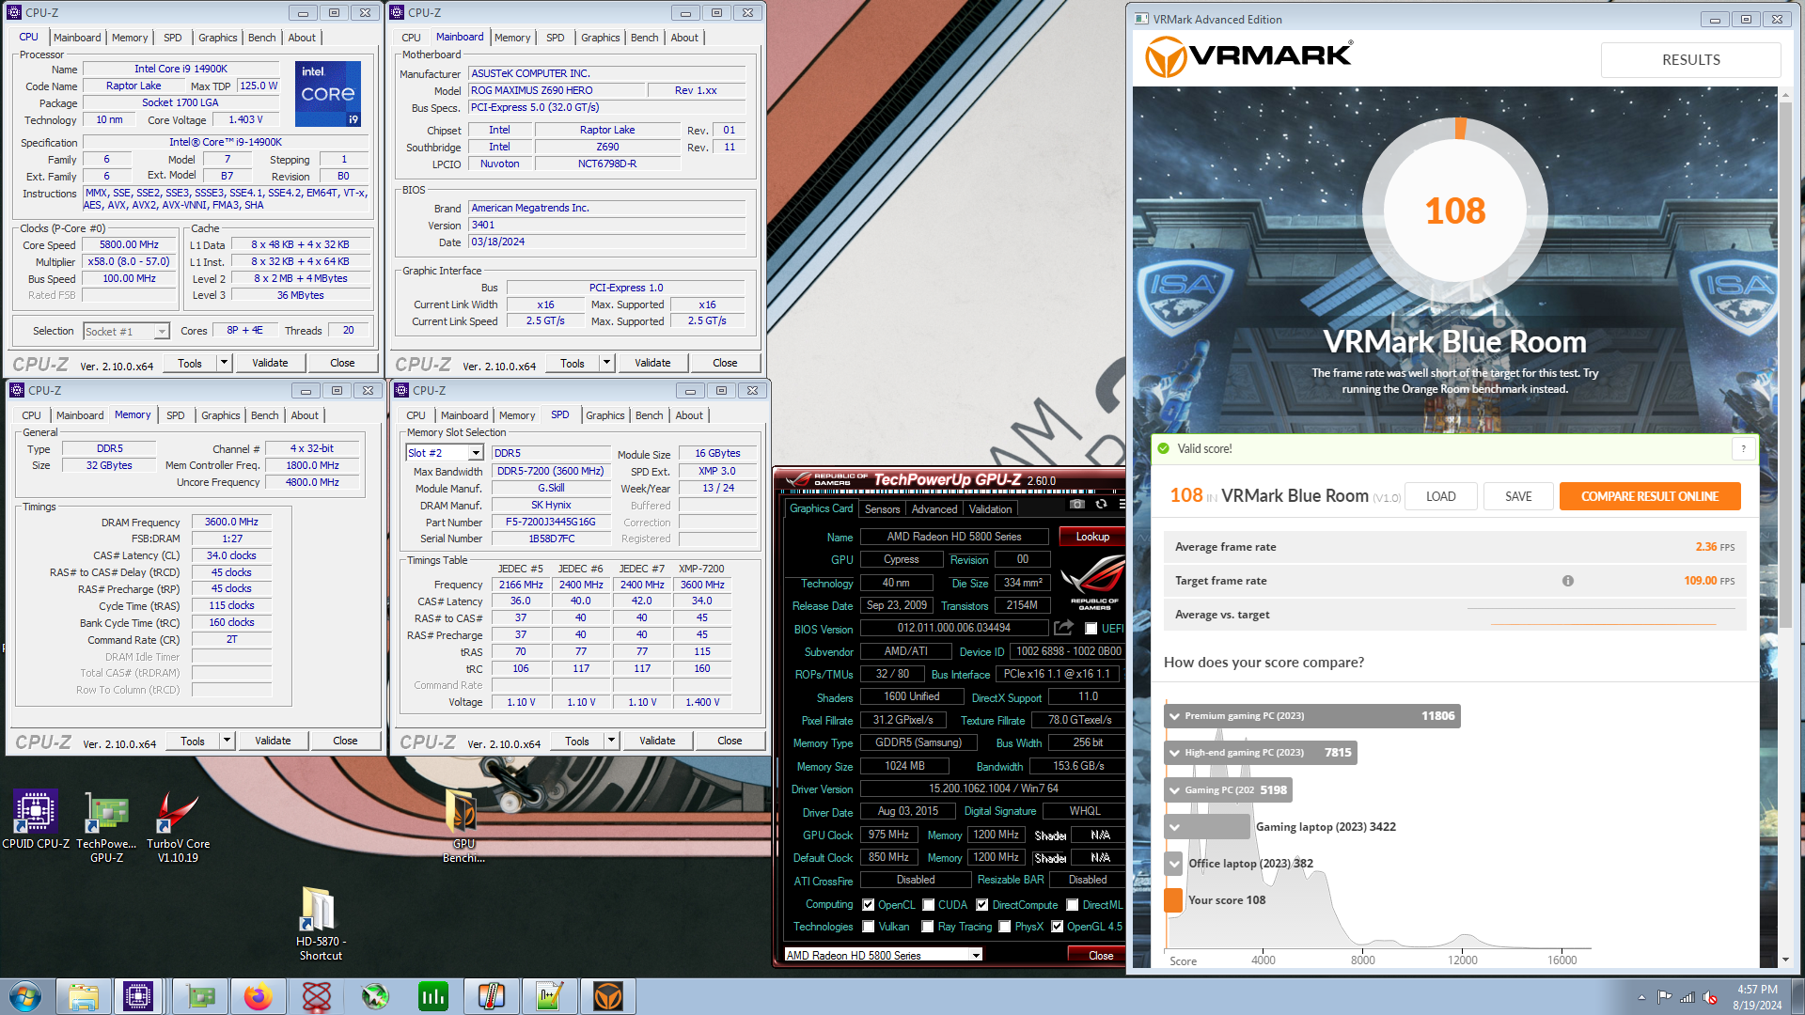The height and width of the screenshot is (1015, 1805).
Task: Click COMPARE RESULT ONLINE in VRMark
Action: (1649, 496)
